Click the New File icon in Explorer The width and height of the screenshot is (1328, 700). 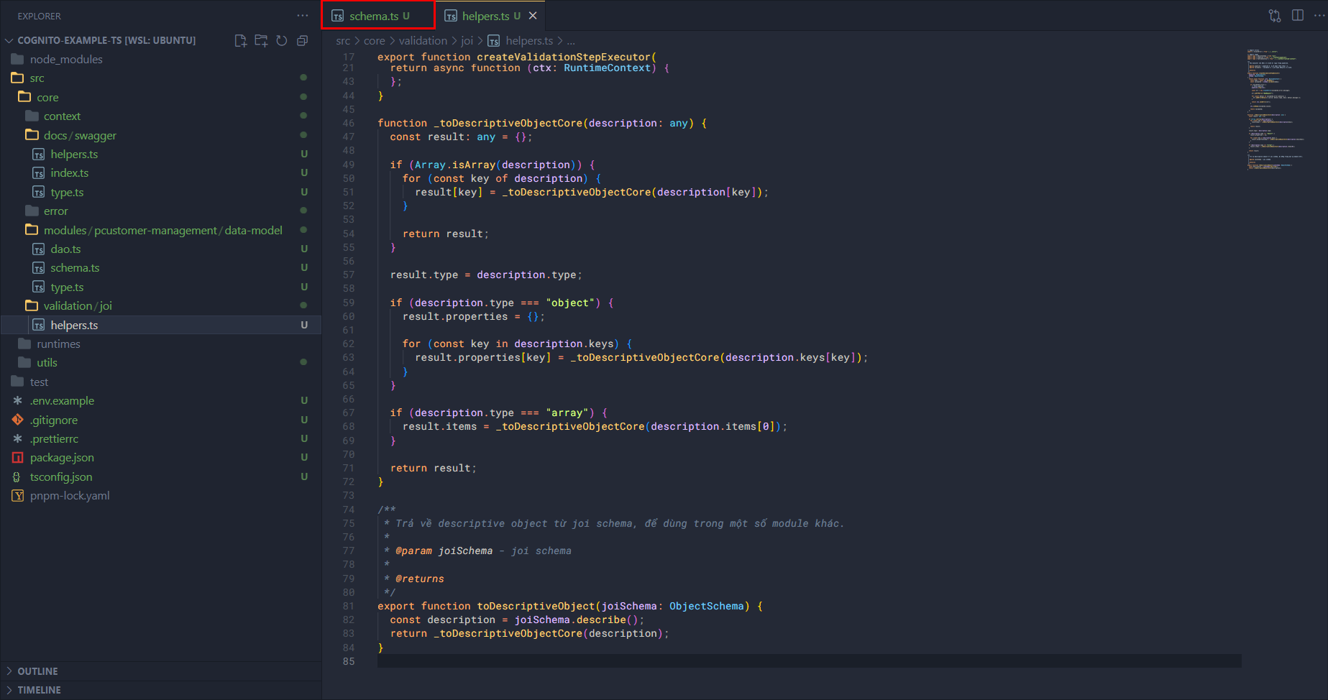click(x=241, y=41)
